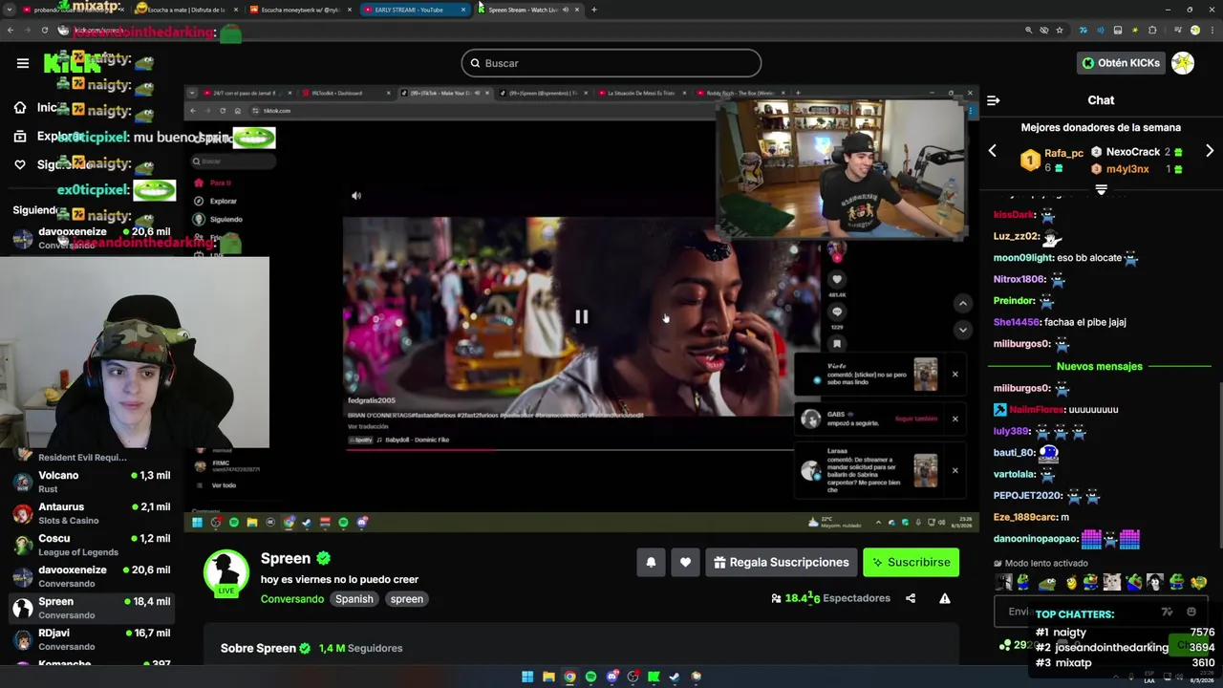Viewport: 1223px width, 688px height.
Task: Share the stream via share icon
Action: pyautogui.click(x=911, y=598)
